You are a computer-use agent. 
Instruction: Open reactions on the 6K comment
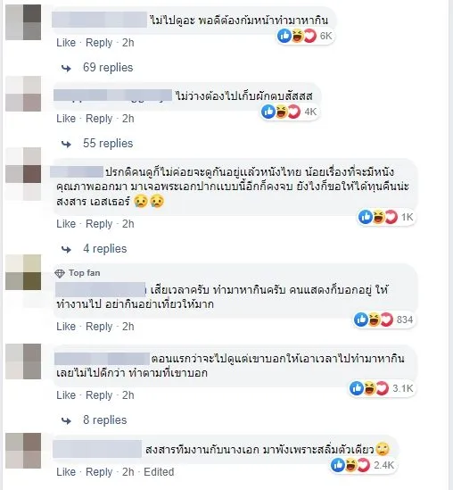(305, 37)
